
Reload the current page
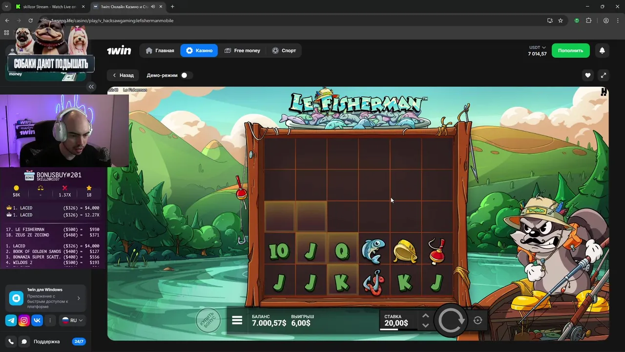click(30, 21)
